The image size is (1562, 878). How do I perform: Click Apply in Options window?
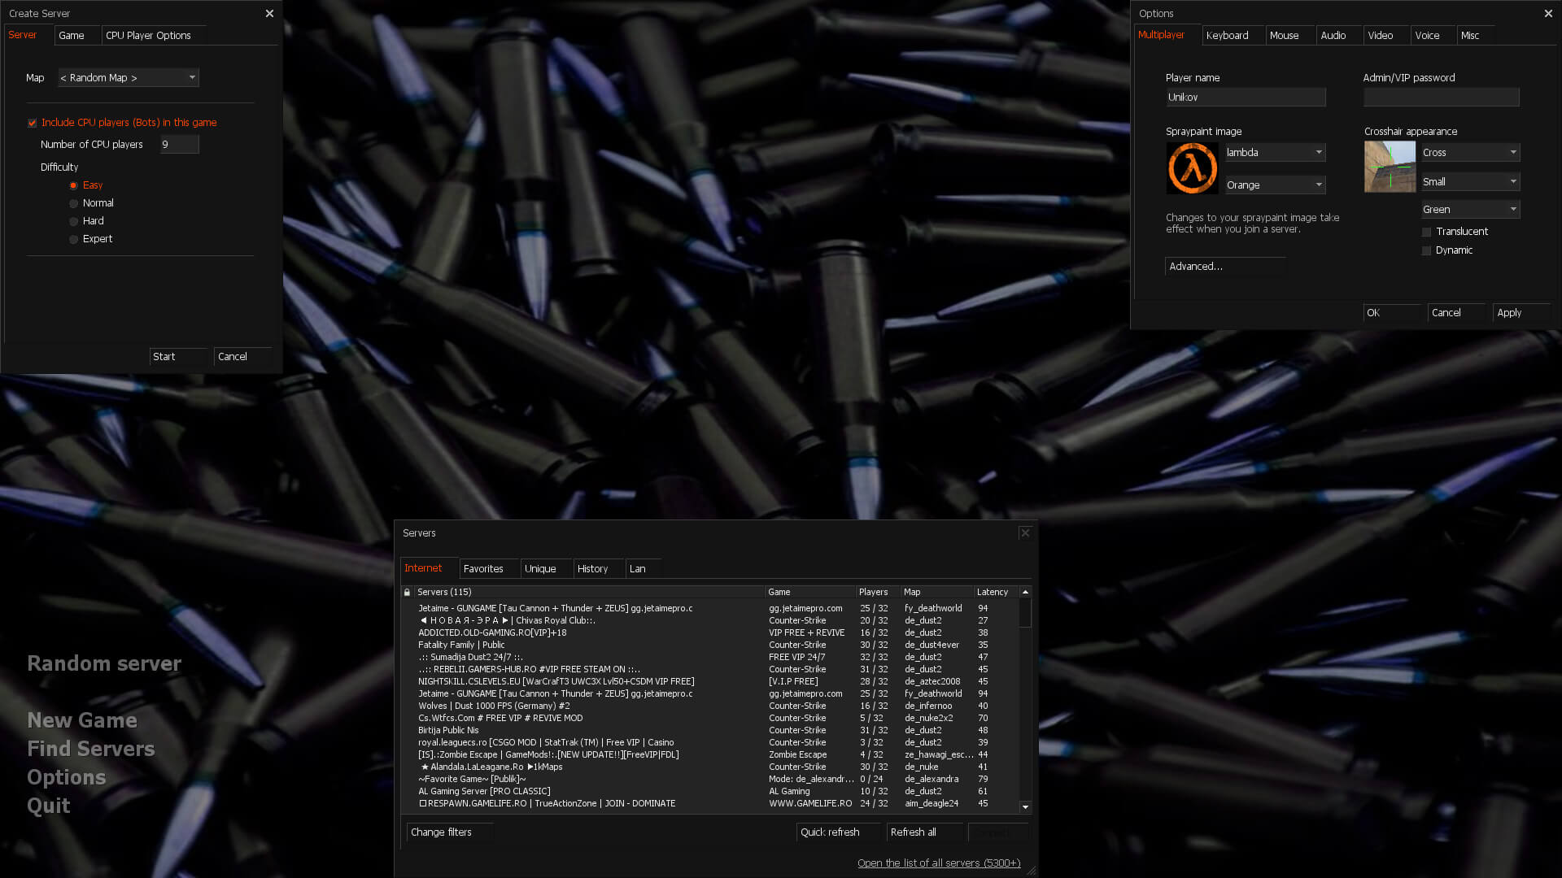(x=1521, y=312)
